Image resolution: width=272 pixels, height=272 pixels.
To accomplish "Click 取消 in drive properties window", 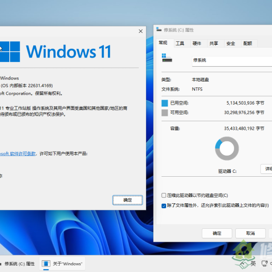I will tap(250, 233).
